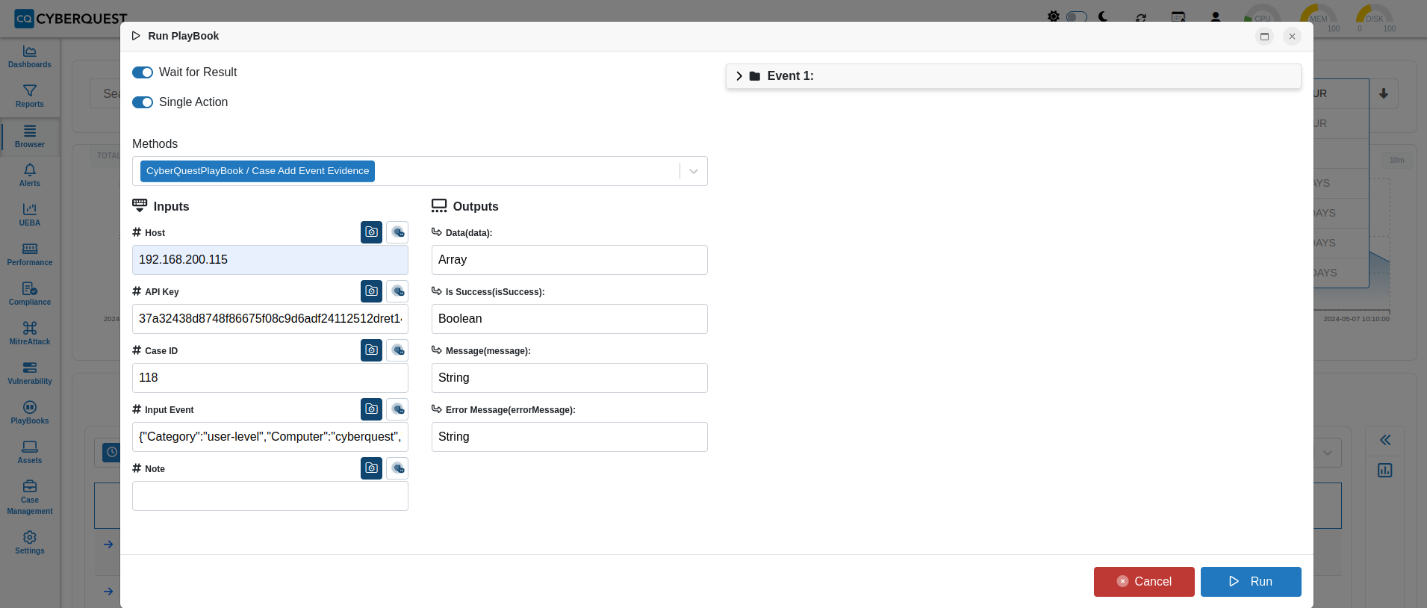The height and width of the screenshot is (608, 1427).
Task: Run the playbook with the Run button
Action: (x=1251, y=582)
